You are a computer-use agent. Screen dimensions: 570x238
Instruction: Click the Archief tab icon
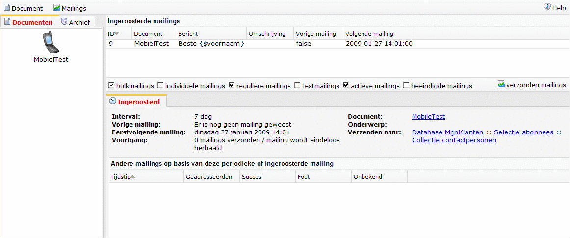64,22
